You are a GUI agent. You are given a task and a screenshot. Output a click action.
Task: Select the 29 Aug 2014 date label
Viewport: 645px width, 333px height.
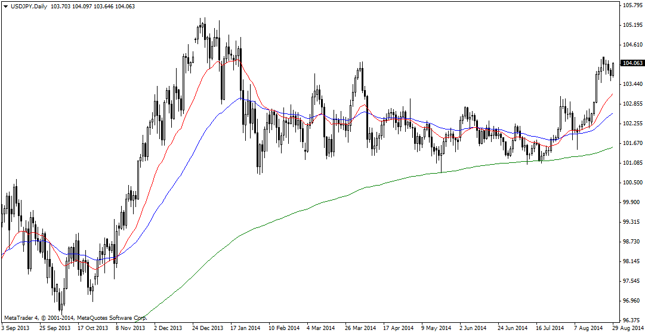pyautogui.click(x=628, y=328)
